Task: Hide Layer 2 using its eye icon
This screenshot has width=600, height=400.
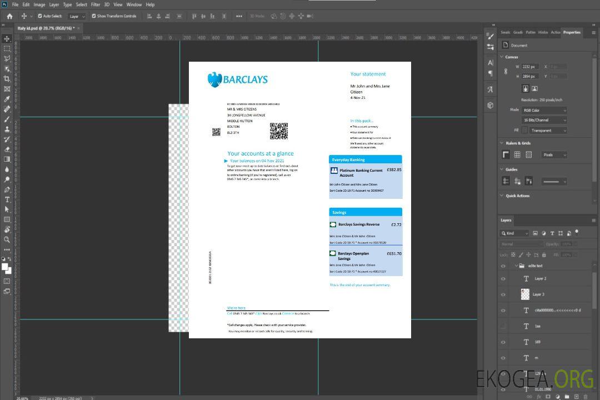Action: pos(503,279)
